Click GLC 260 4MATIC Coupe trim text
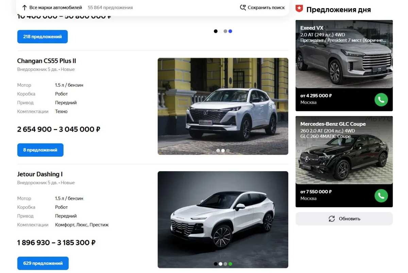 325,136
